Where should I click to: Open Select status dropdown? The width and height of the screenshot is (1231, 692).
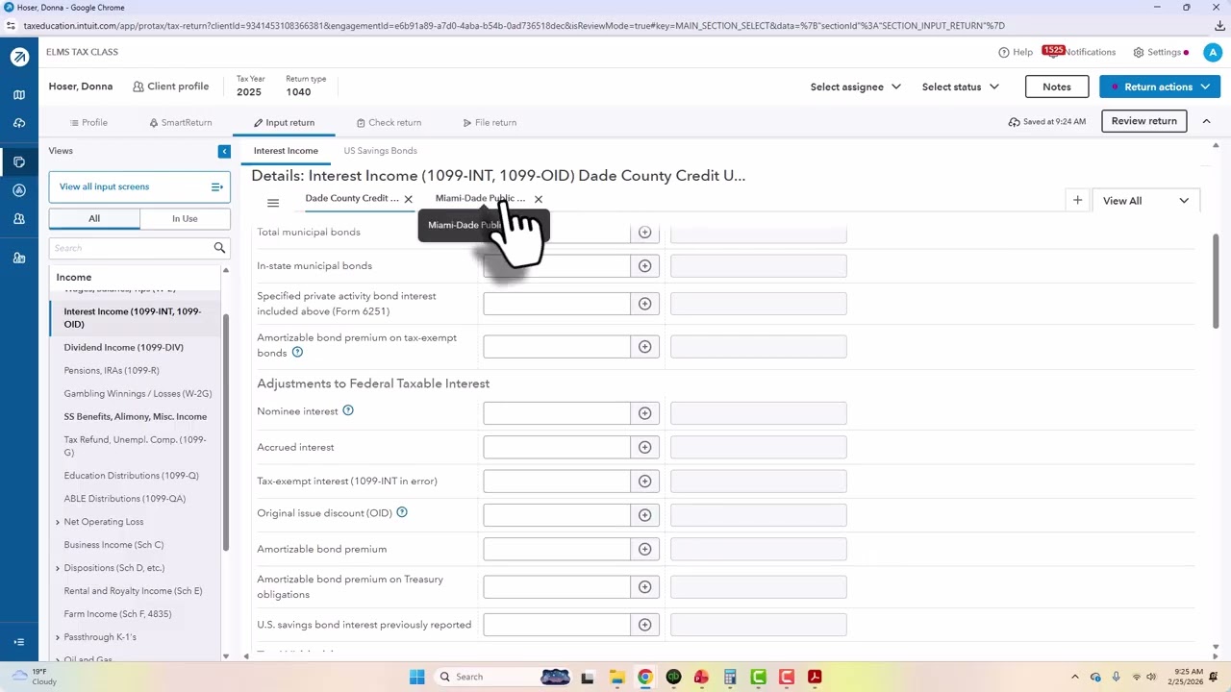tap(961, 86)
